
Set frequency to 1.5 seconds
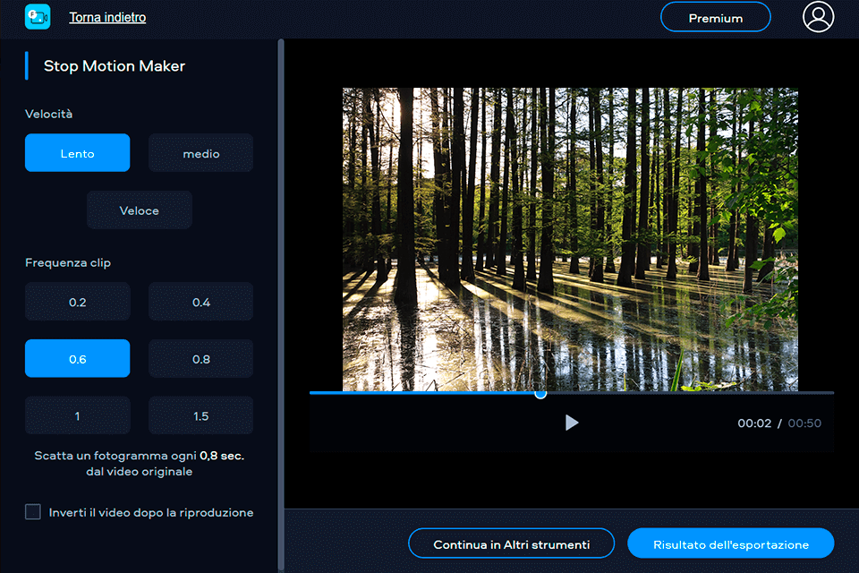coord(200,415)
